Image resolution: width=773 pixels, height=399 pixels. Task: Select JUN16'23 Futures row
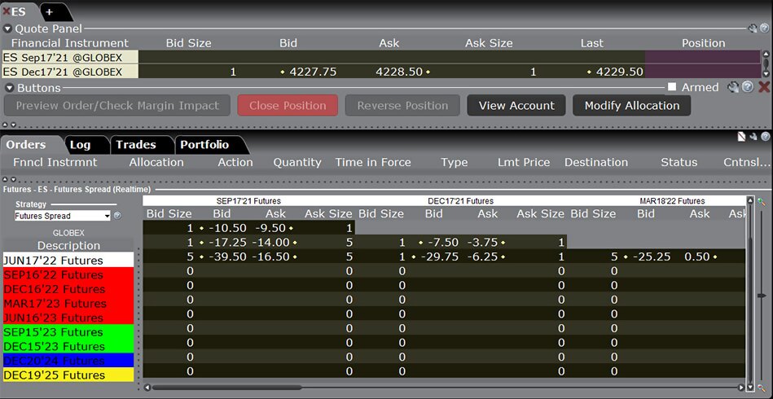click(68, 318)
